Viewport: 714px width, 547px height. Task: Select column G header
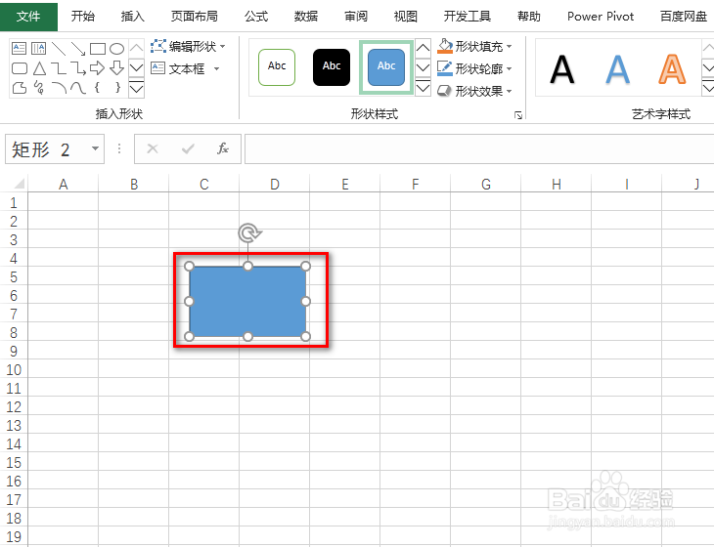point(486,184)
